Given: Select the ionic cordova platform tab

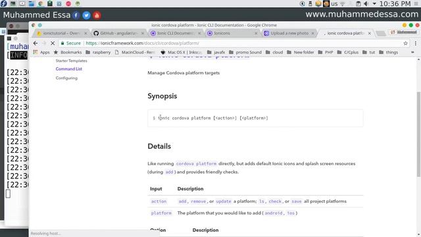Looking at the screenshot, I should click(345, 34).
